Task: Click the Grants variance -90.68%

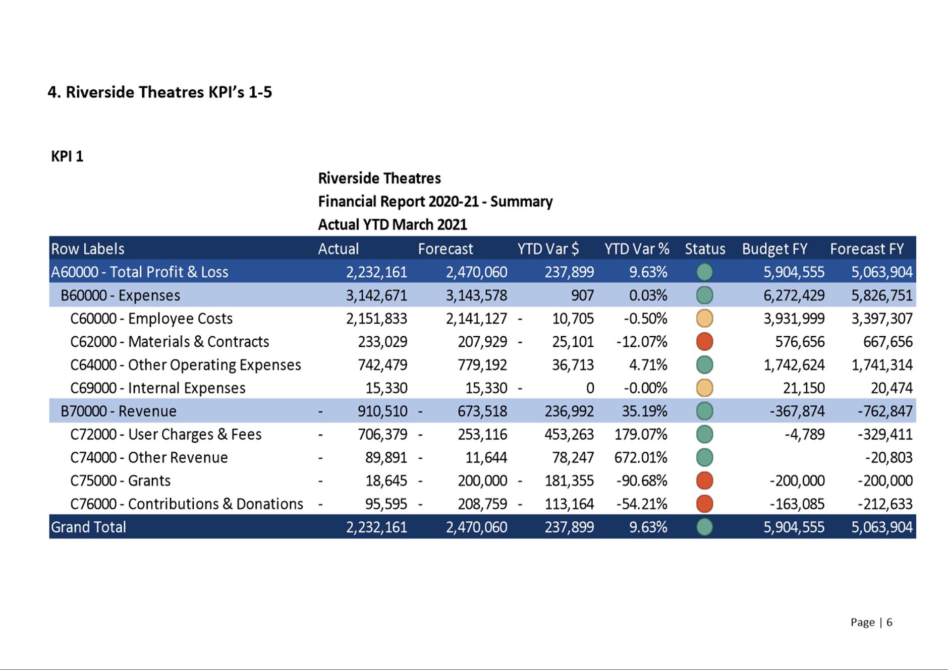Action: tap(642, 481)
